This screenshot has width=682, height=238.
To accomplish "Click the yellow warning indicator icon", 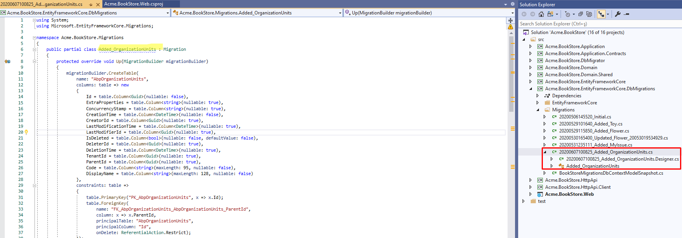I will [x=510, y=27].
